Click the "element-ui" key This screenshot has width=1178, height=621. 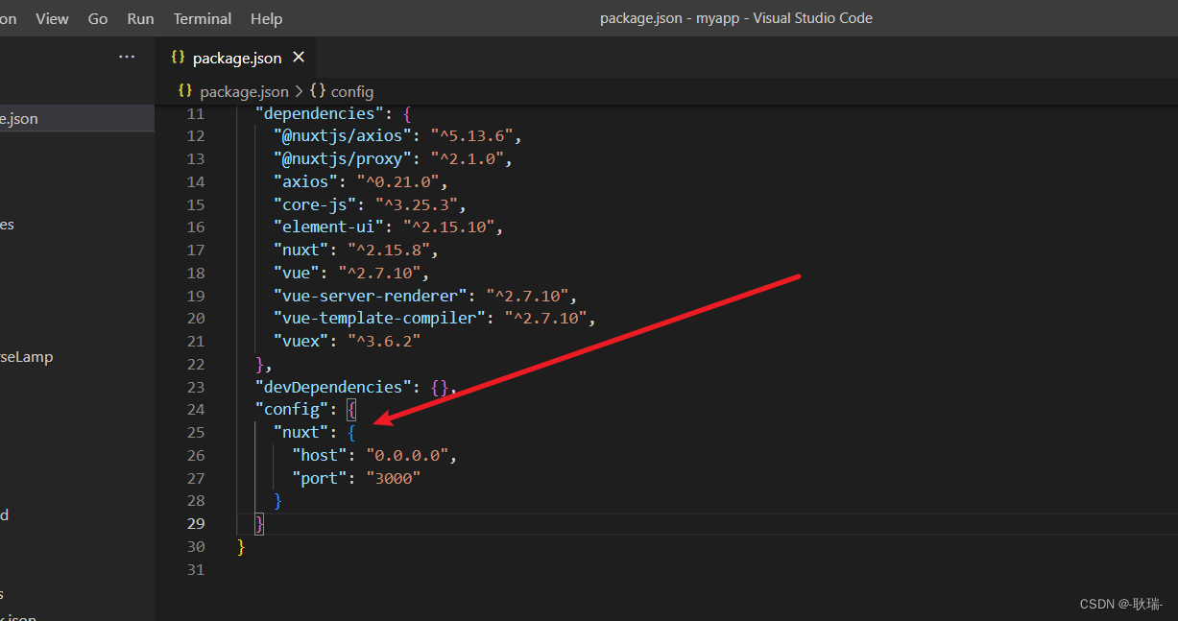click(328, 227)
